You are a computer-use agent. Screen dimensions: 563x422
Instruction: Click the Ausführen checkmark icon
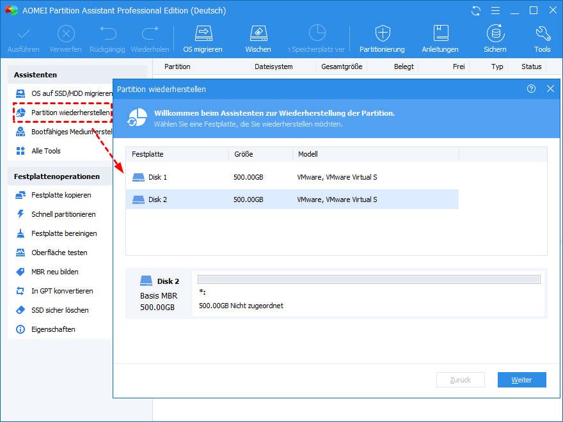(x=24, y=34)
